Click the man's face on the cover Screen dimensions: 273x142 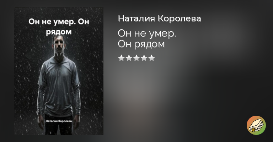pyautogui.click(x=59, y=45)
